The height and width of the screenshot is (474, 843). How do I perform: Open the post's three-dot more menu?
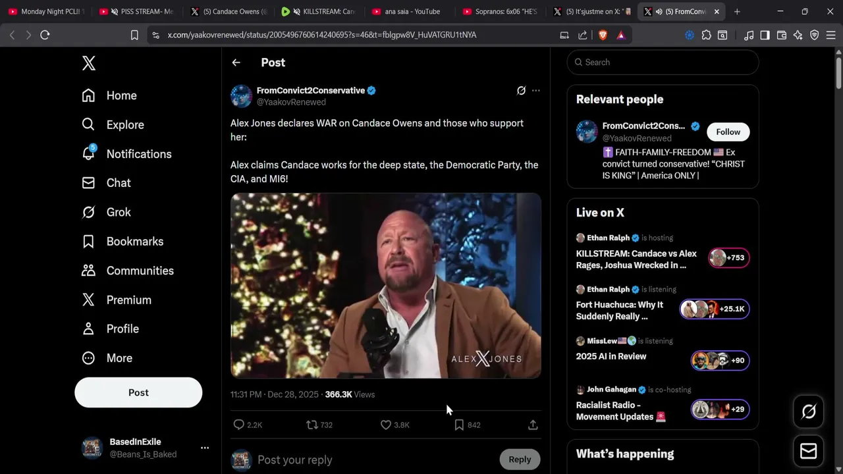[536, 91]
